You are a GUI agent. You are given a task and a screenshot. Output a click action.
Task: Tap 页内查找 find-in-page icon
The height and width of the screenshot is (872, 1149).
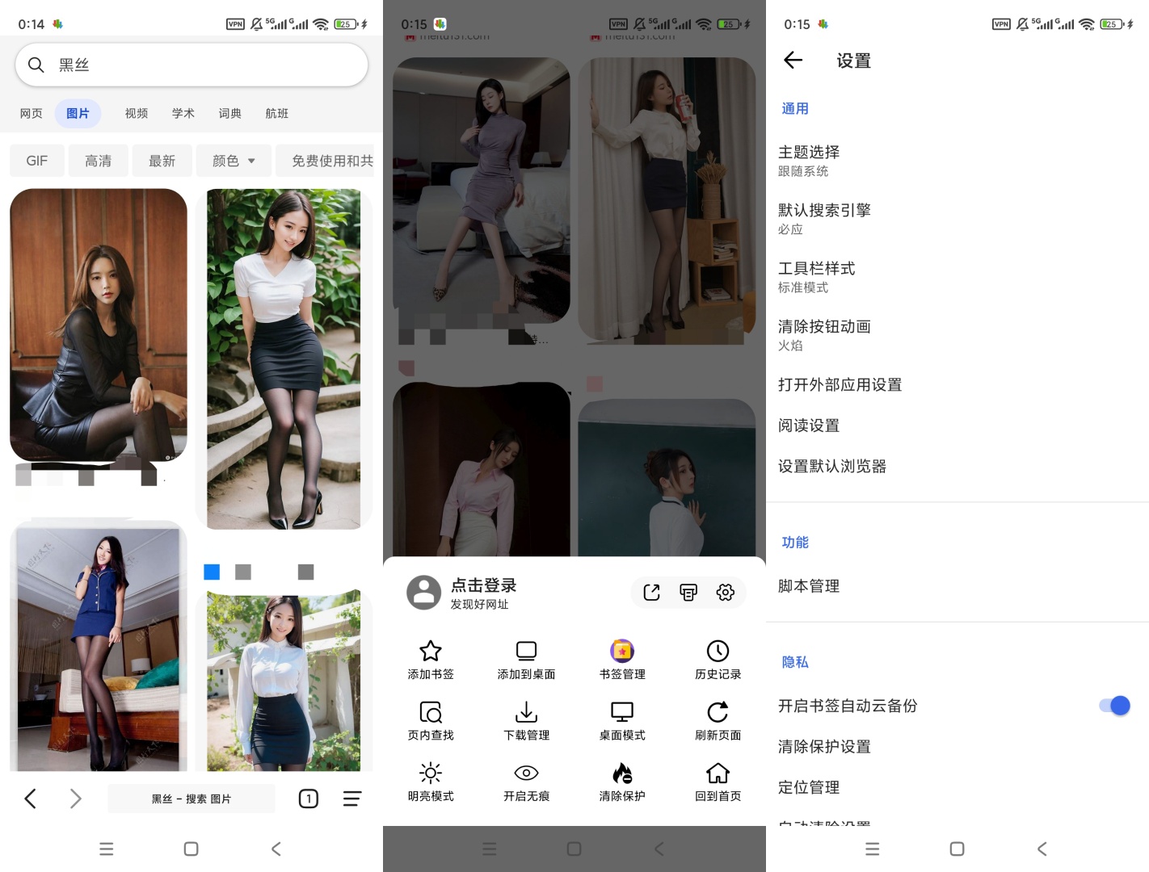[x=431, y=712]
